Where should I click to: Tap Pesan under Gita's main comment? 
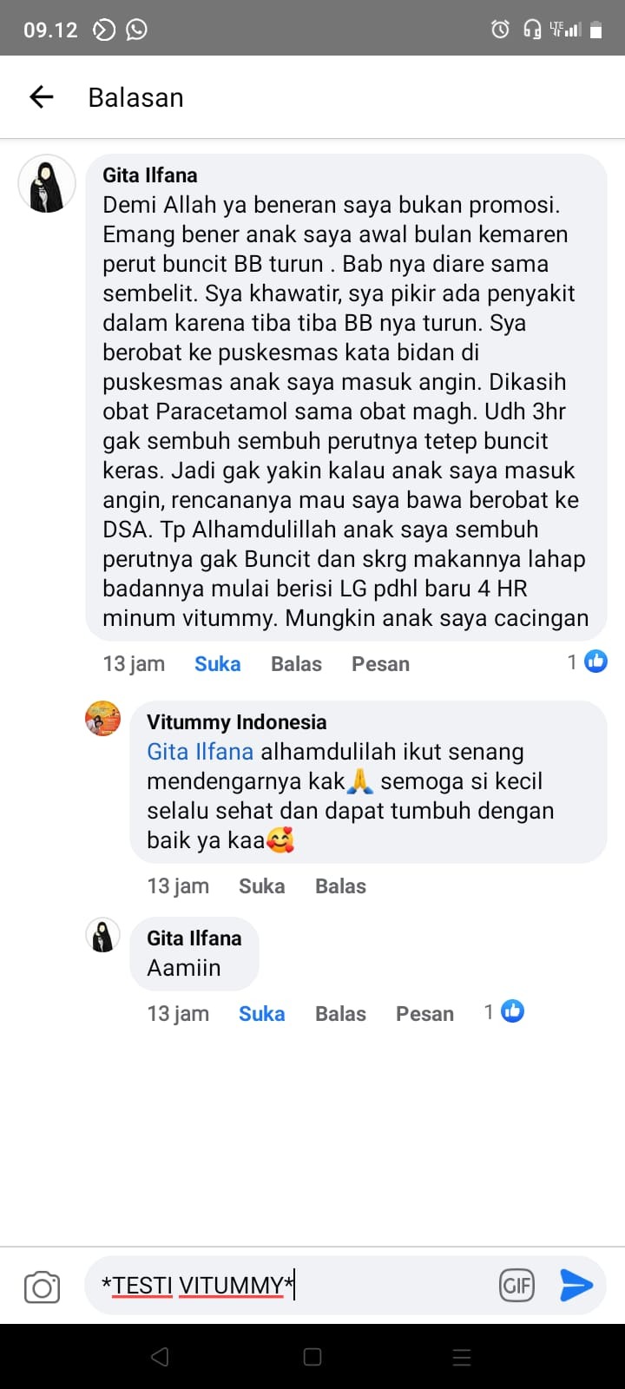click(380, 664)
